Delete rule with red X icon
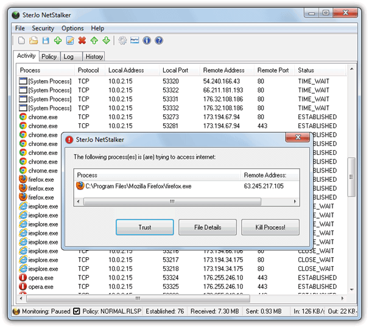This screenshot has height=327, width=369. point(82,40)
